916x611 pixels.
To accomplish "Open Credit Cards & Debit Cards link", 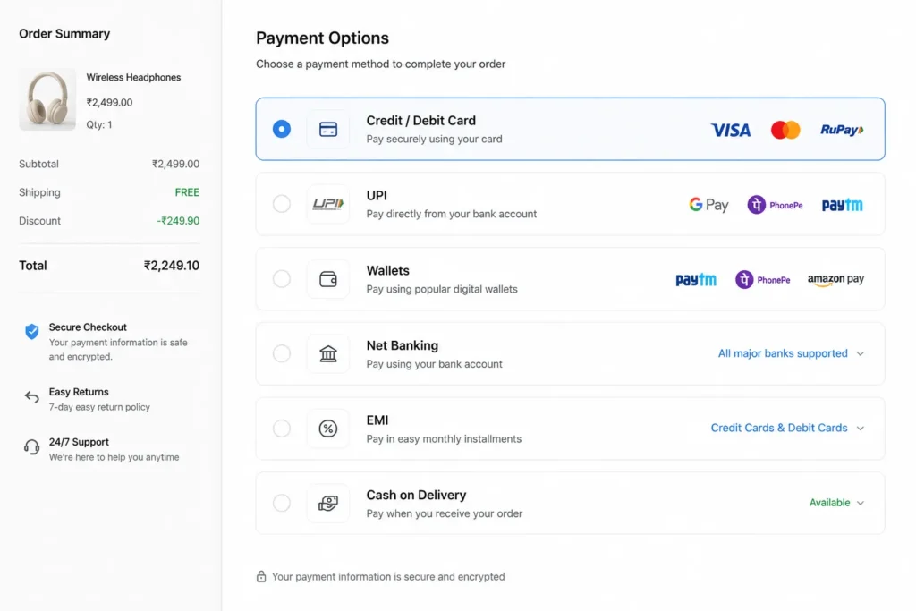I will (779, 428).
